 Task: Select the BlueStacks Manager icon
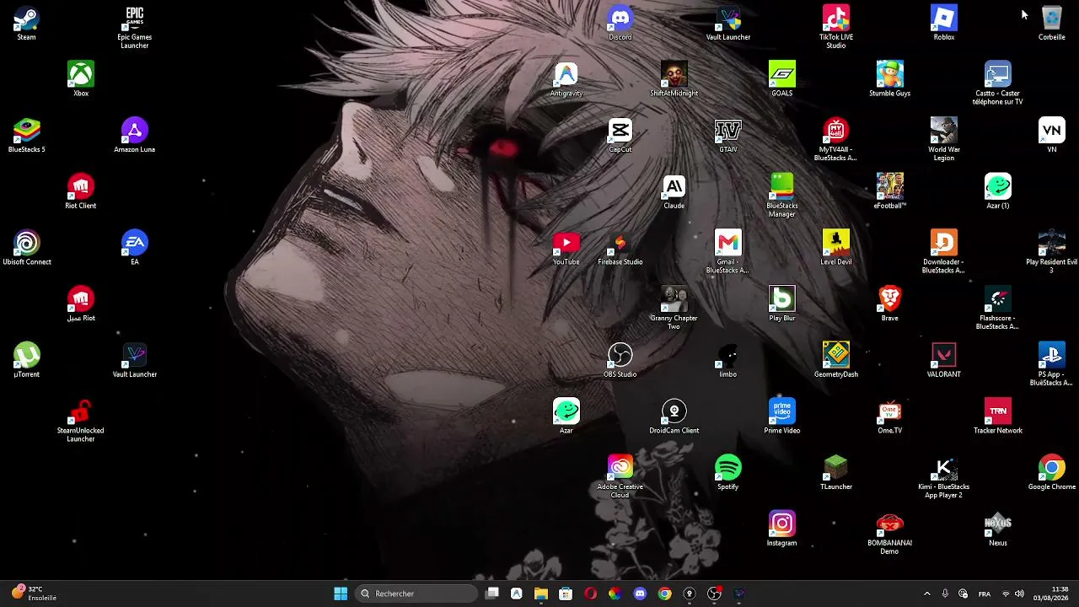pyautogui.click(x=782, y=196)
